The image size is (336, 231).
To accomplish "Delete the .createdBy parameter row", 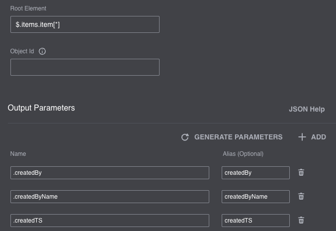I will point(301,173).
